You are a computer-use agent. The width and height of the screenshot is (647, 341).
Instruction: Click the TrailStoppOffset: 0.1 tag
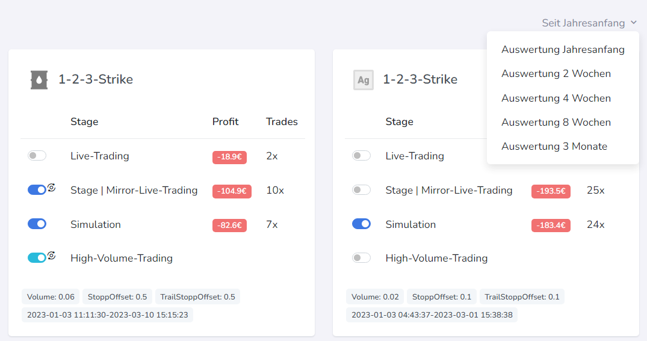tap(522, 296)
